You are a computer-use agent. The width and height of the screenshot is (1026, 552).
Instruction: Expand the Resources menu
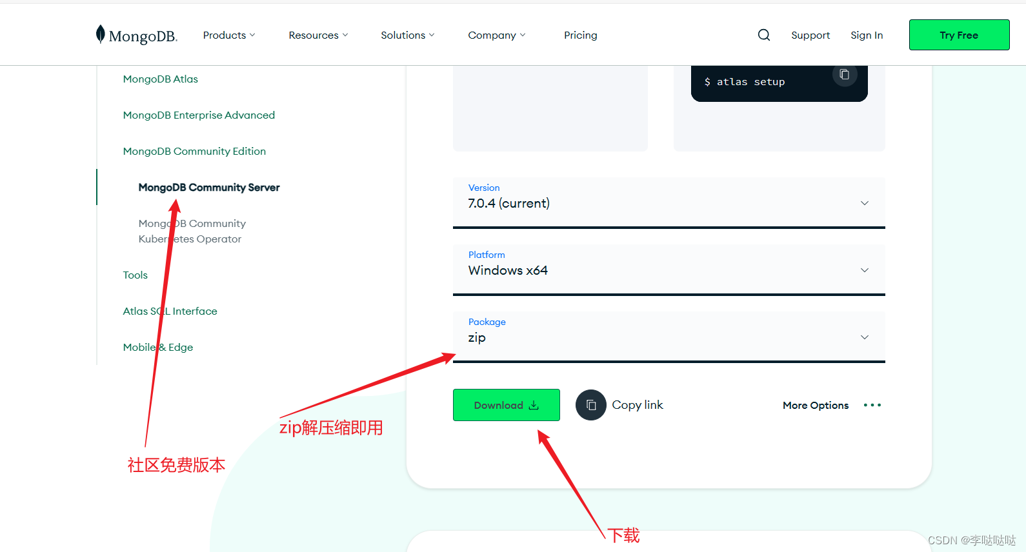[x=318, y=35]
